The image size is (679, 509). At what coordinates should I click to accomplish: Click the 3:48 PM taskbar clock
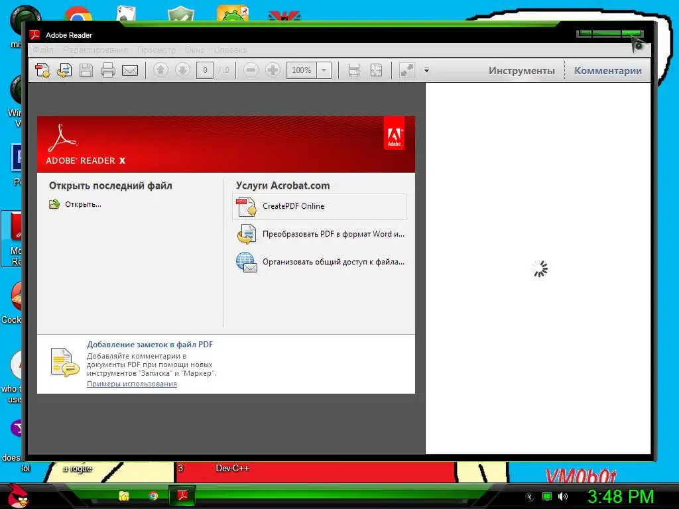click(621, 497)
